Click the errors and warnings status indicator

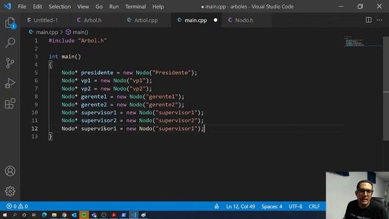click(x=17, y=206)
